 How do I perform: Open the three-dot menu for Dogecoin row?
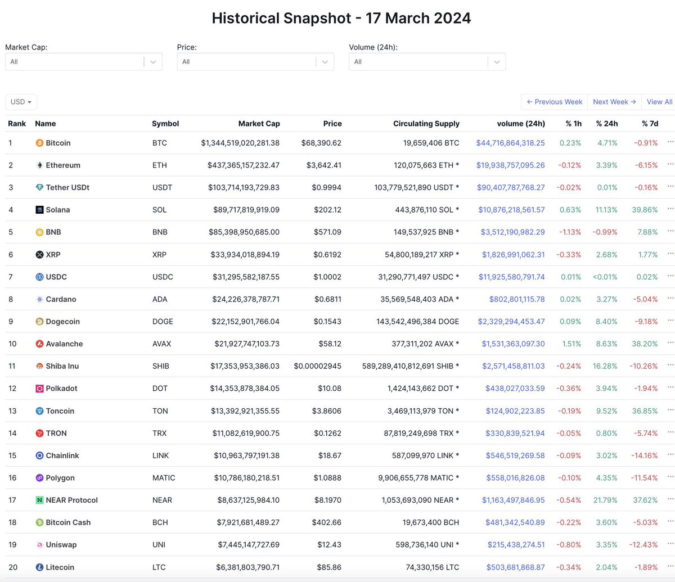coord(670,321)
